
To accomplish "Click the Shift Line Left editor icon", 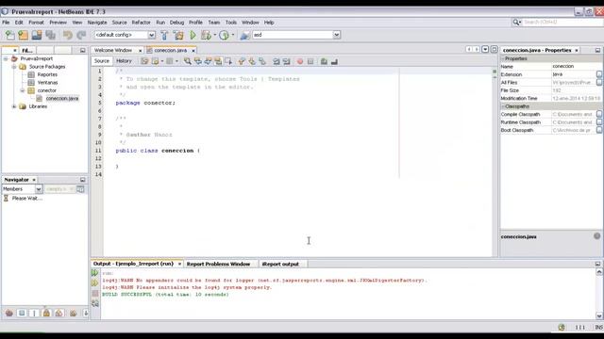I will [277, 61].
